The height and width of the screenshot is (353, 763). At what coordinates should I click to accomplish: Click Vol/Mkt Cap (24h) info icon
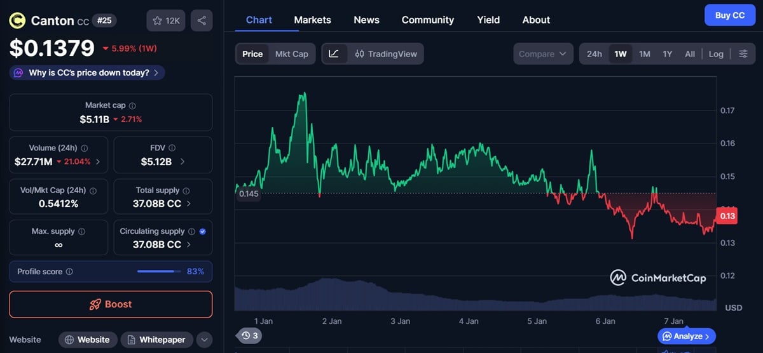pyautogui.click(x=93, y=190)
